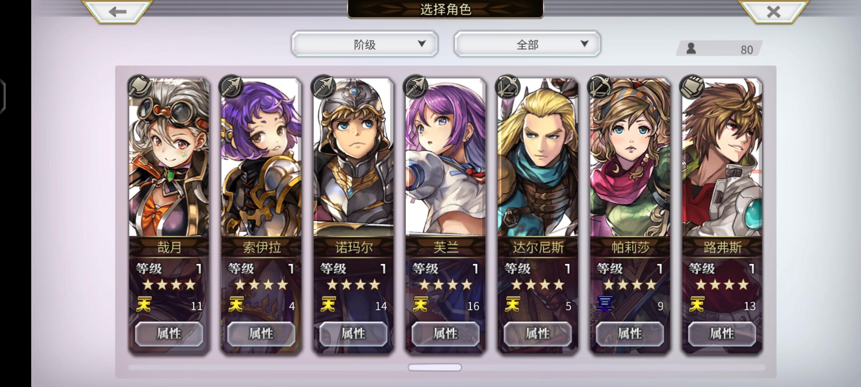
Task: Select the 达尔尼斯 name label
Action: click(x=538, y=247)
